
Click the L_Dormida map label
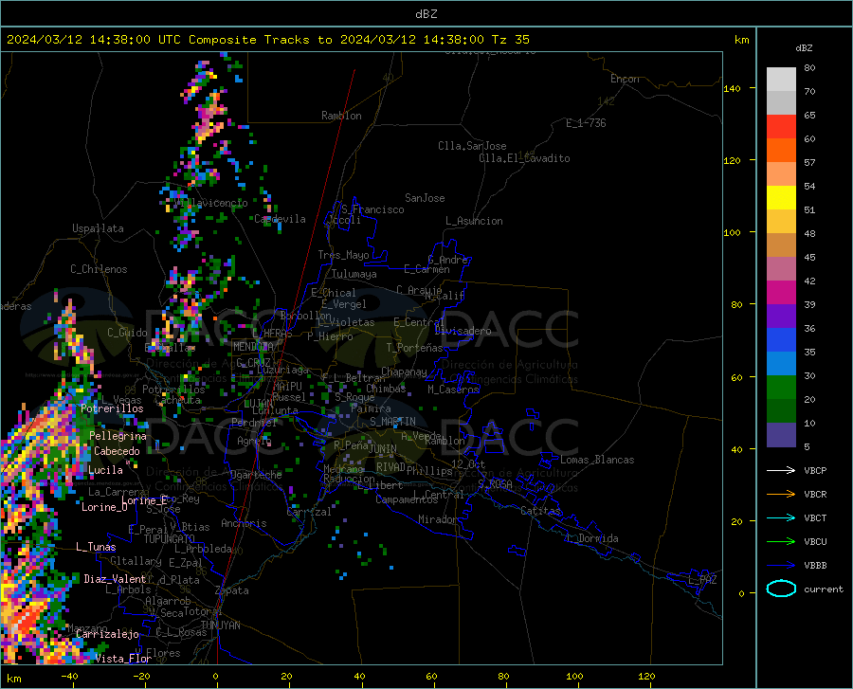point(591,538)
